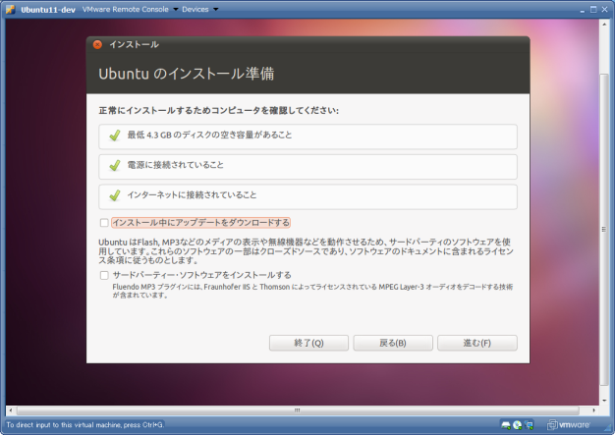Viewport: 615px width, 435px height.
Task: Click the hard disk device status icon
Action: click(506, 425)
